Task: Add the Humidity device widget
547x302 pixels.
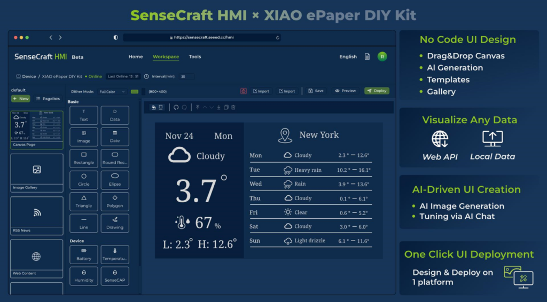Action: coord(84,276)
